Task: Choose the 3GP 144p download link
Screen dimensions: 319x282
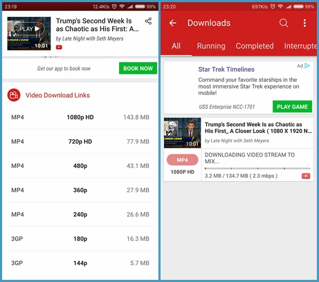Action: coord(80,263)
